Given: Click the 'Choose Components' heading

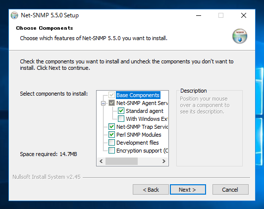Looking at the screenshot, I should point(45,28).
